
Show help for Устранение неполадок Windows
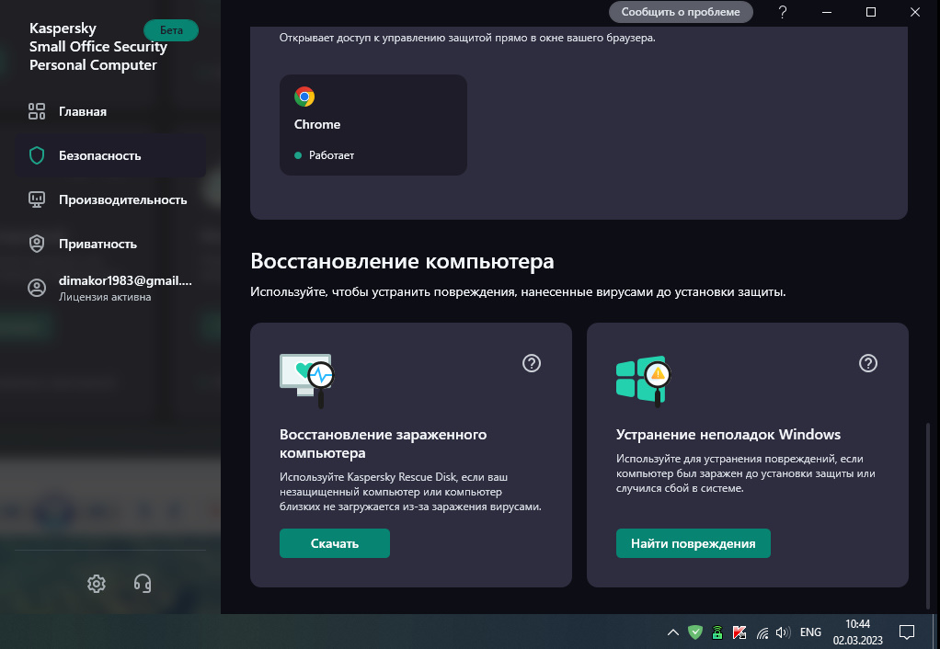(x=868, y=363)
